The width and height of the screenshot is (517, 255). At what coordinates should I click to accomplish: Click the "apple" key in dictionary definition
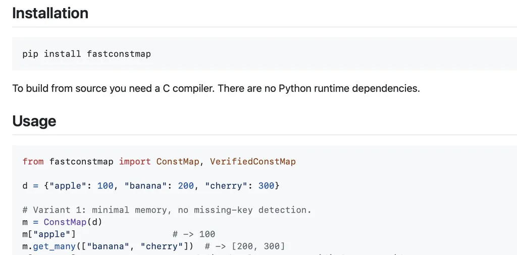tap(68, 186)
